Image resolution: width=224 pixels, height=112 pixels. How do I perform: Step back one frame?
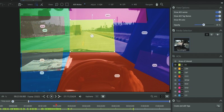[47, 96]
